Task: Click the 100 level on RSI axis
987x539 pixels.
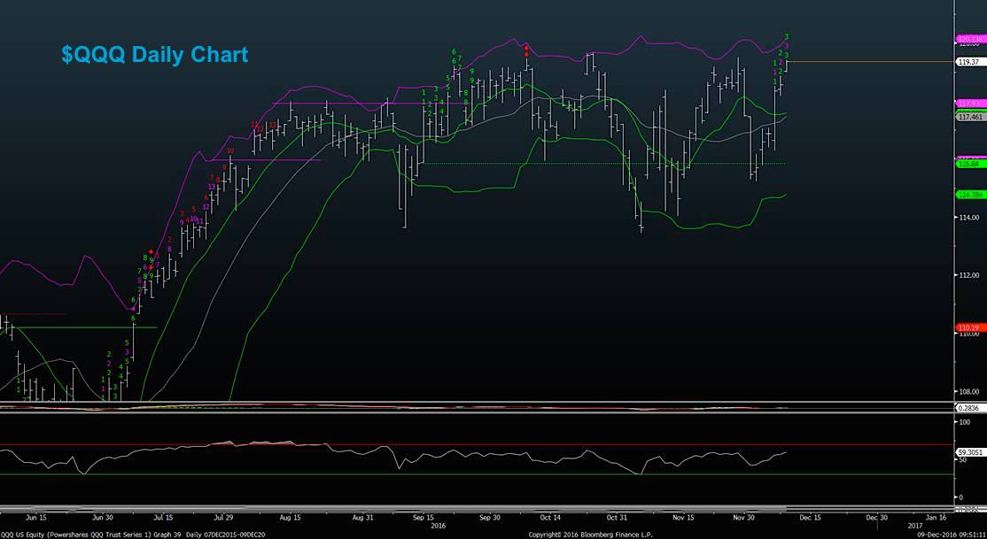Action: (x=963, y=423)
